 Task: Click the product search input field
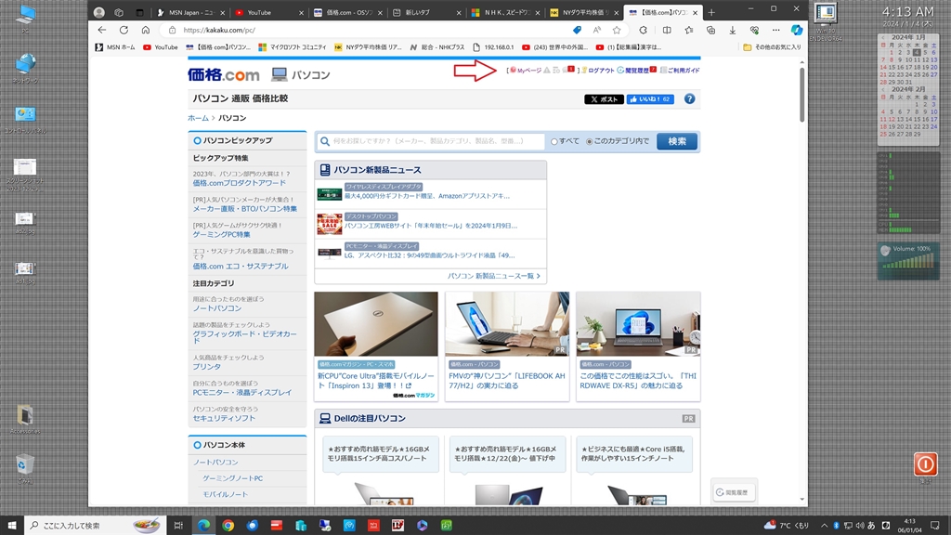[431, 141]
